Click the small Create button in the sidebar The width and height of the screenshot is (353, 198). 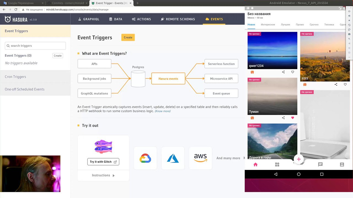[58, 56]
